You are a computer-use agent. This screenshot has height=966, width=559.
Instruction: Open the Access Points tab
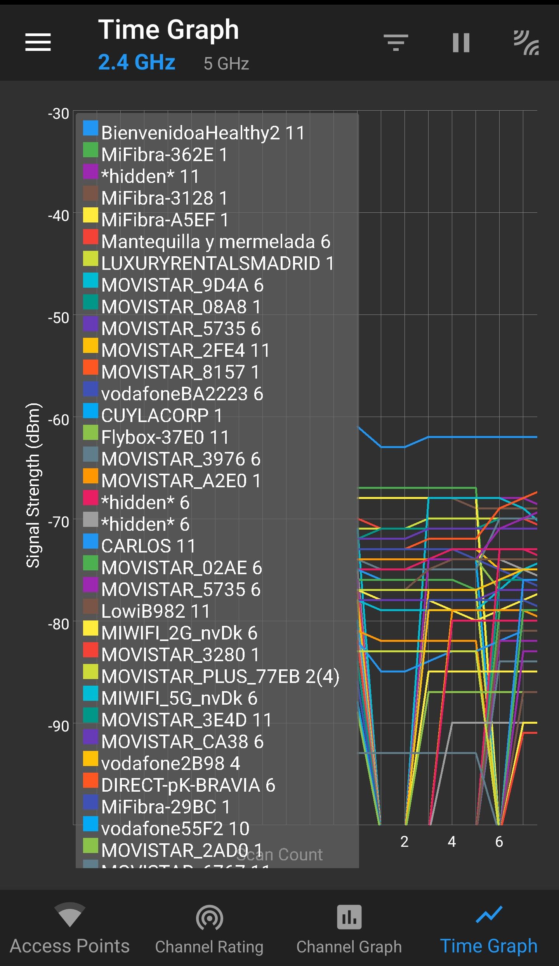[x=70, y=928]
